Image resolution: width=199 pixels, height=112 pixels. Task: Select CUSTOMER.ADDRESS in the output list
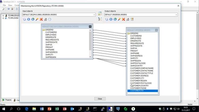click(139, 76)
